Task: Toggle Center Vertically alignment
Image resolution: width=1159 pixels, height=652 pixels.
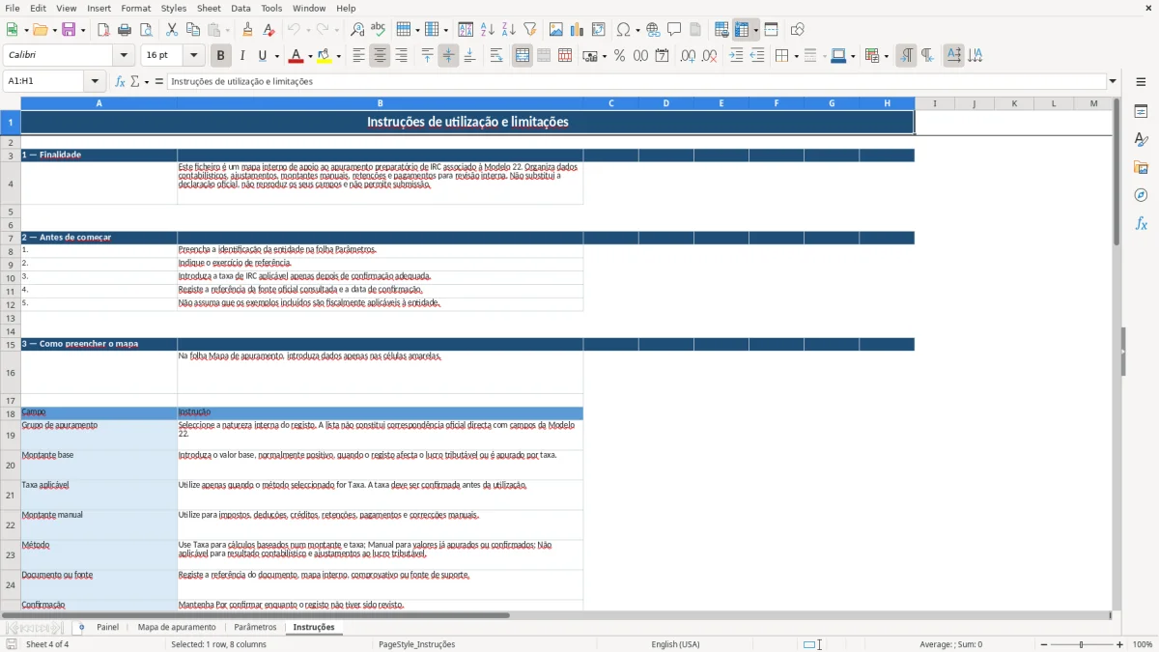Action: (448, 56)
